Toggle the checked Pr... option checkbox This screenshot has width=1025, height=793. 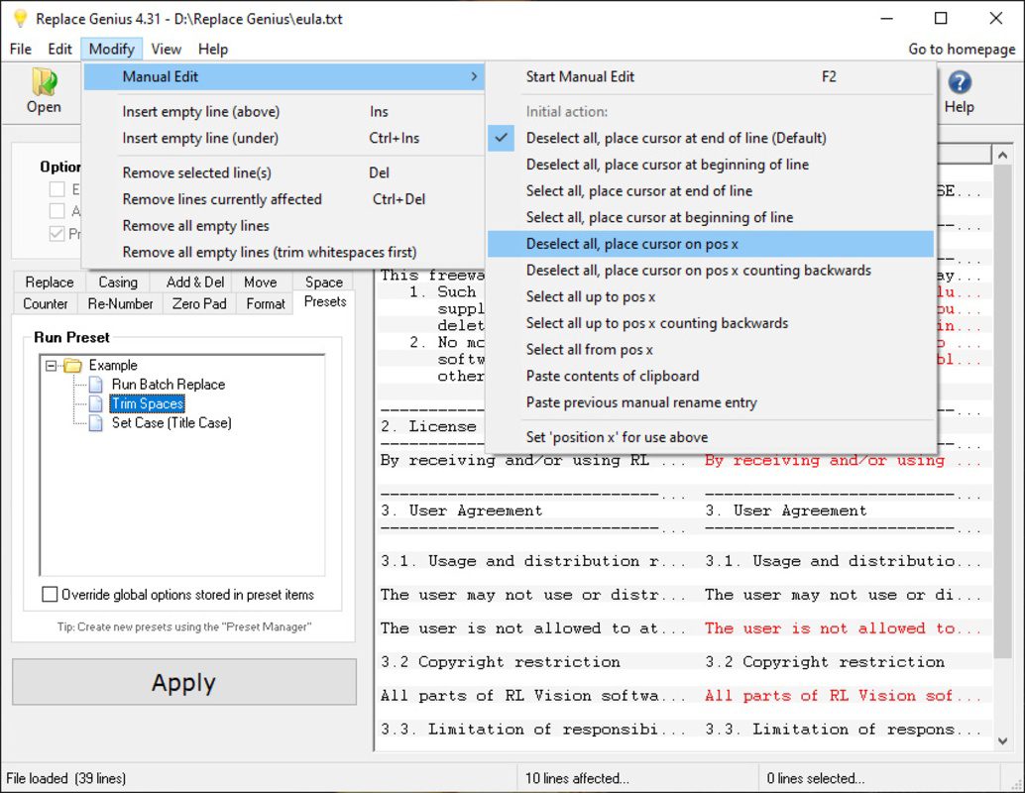(57, 233)
